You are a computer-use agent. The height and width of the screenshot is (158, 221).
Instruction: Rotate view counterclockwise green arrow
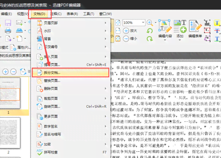tap(150, 31)
